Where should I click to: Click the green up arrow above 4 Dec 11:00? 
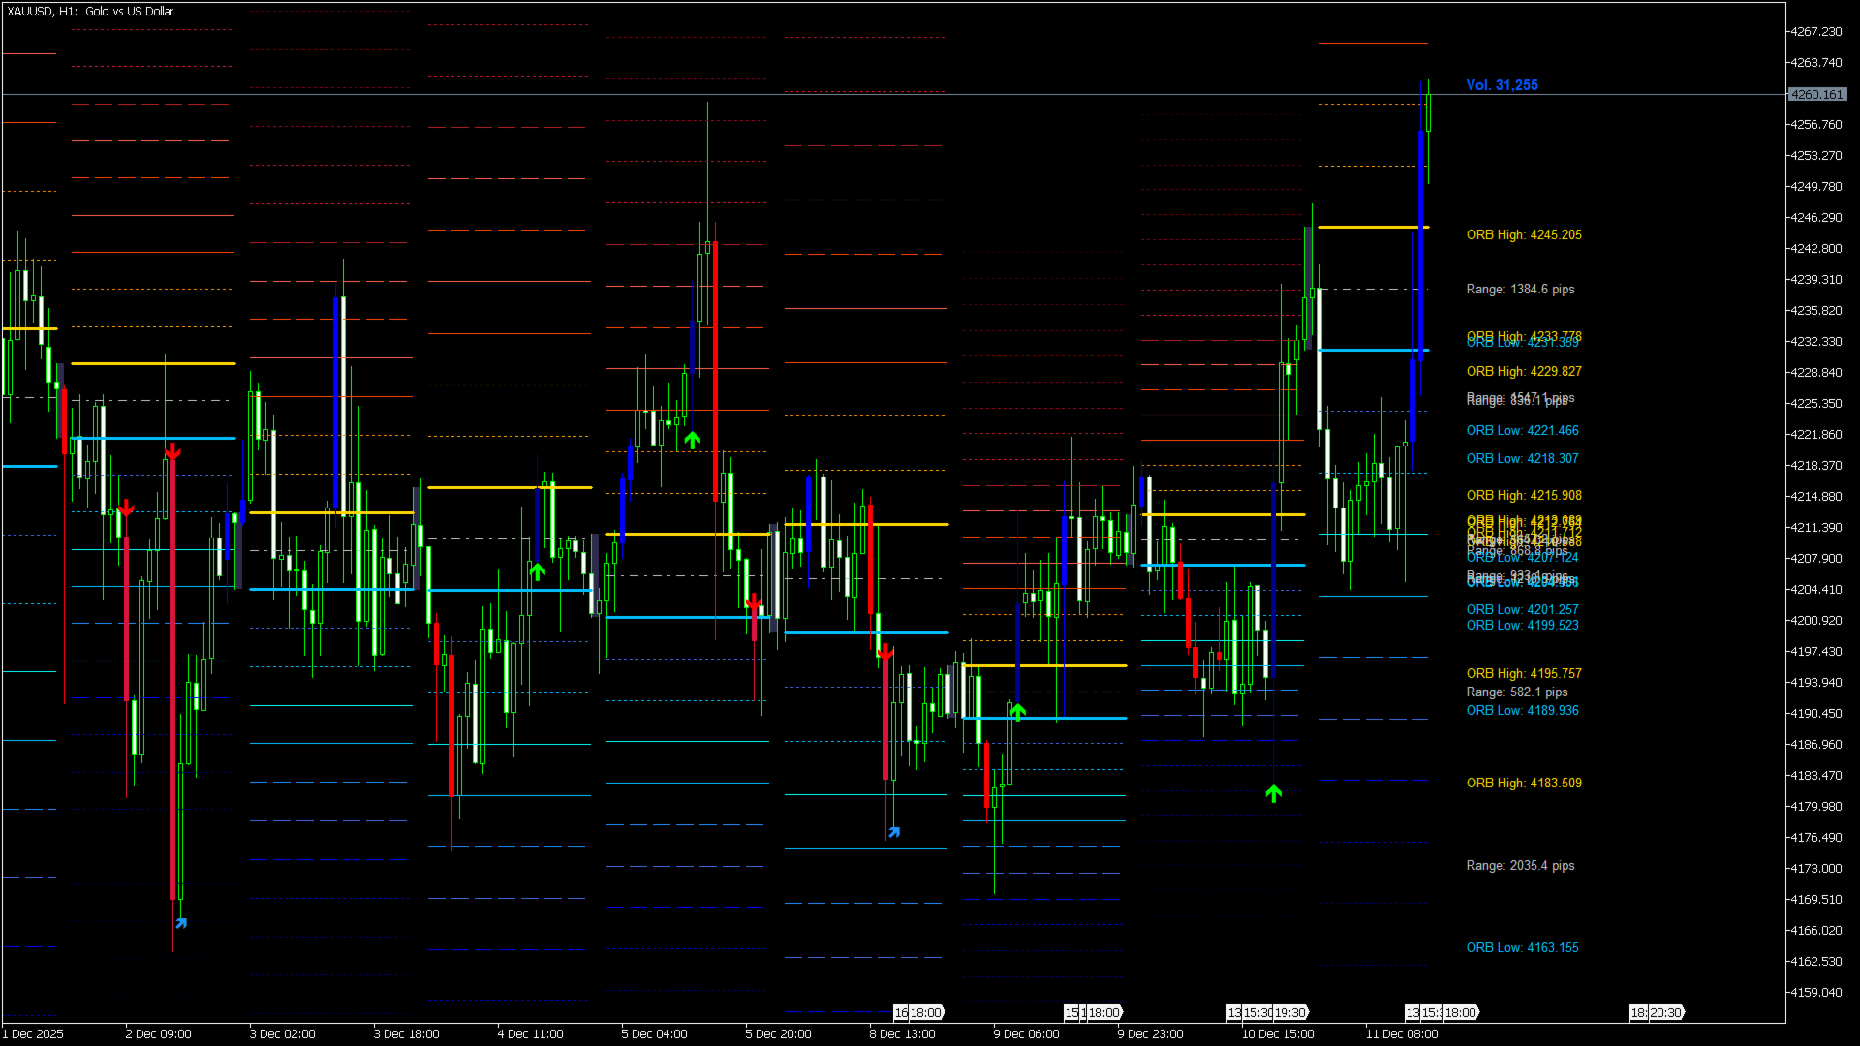538,571
